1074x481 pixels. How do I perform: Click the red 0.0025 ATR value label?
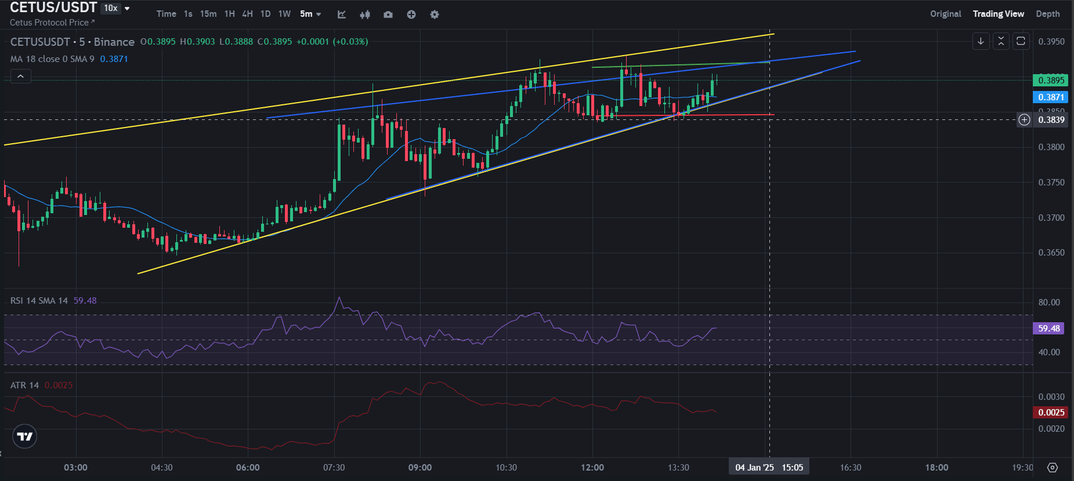tap(1051, 413)
